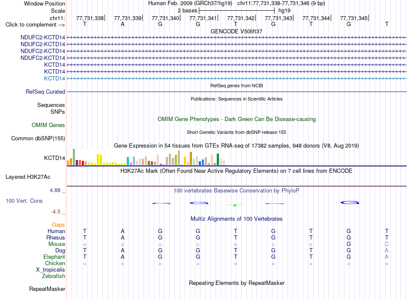Click the 2 bases scale bar
407x299 pixels.
[x=236, y=11]
